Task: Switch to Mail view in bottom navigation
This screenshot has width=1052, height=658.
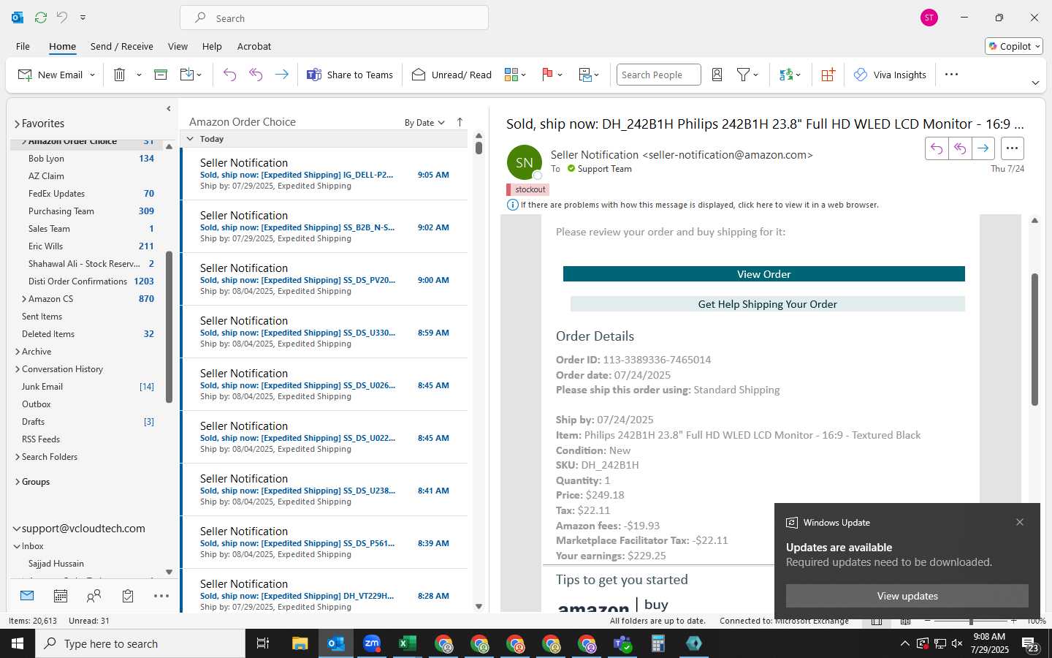Action: 27,596
